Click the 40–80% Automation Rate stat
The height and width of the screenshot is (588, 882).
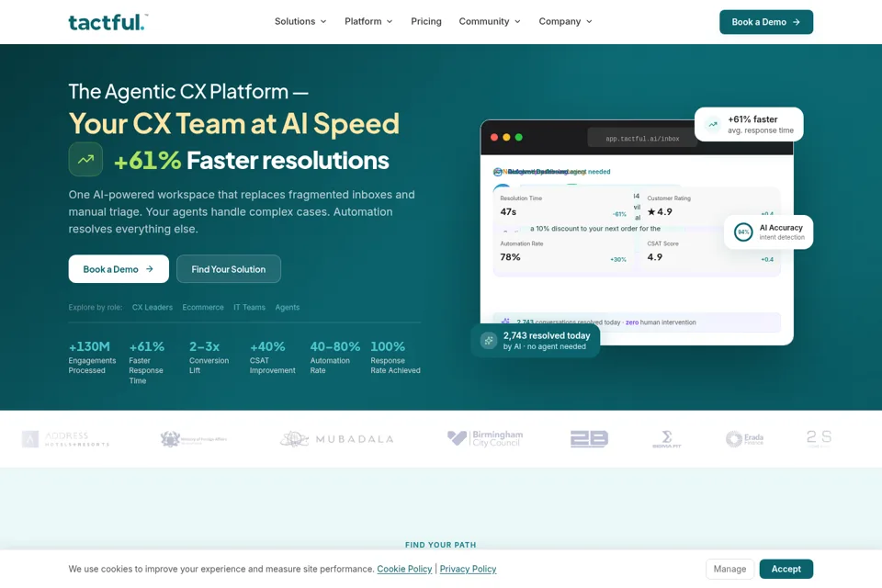pos(334,357)
